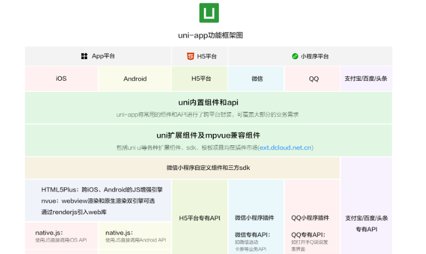
Task: Open the ext.dcloud.net.cn link
Action: click(285, 148)
